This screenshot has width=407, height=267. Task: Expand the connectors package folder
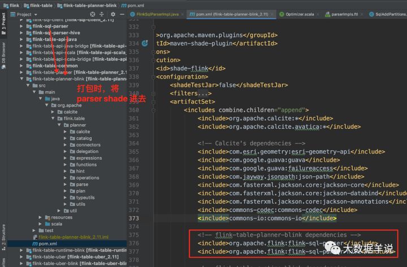coord(65,145)
